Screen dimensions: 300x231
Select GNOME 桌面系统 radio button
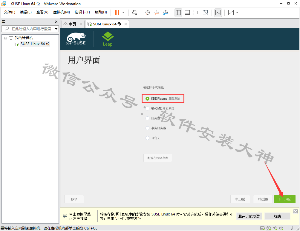[x=147, y=109]
